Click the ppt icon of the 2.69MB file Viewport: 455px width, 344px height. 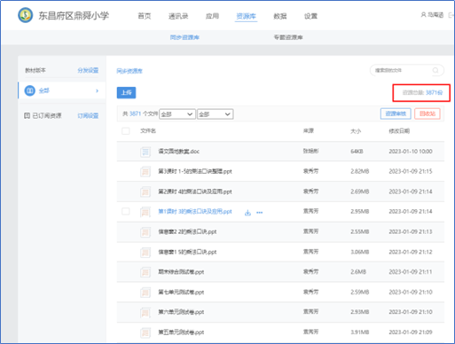tap(145, 192)
